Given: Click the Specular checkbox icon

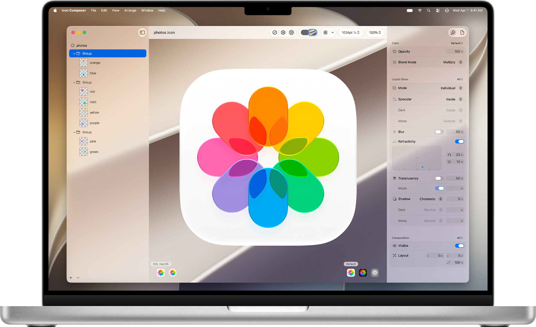Looking at the screenshot, I should 394,99.
